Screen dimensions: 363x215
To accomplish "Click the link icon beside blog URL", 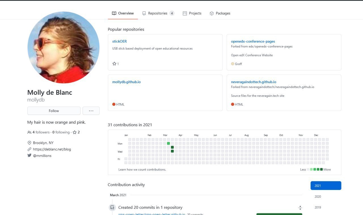I will click(29, 149).
